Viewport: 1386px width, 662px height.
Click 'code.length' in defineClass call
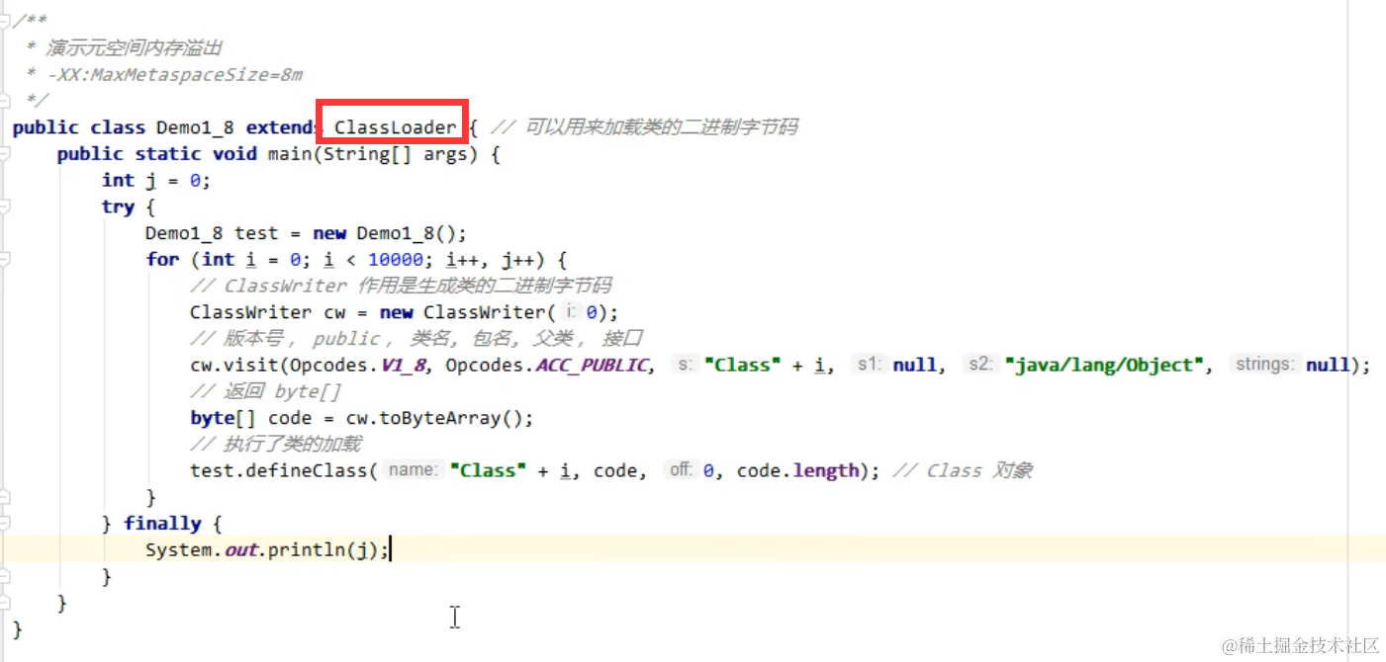(797, 471)
